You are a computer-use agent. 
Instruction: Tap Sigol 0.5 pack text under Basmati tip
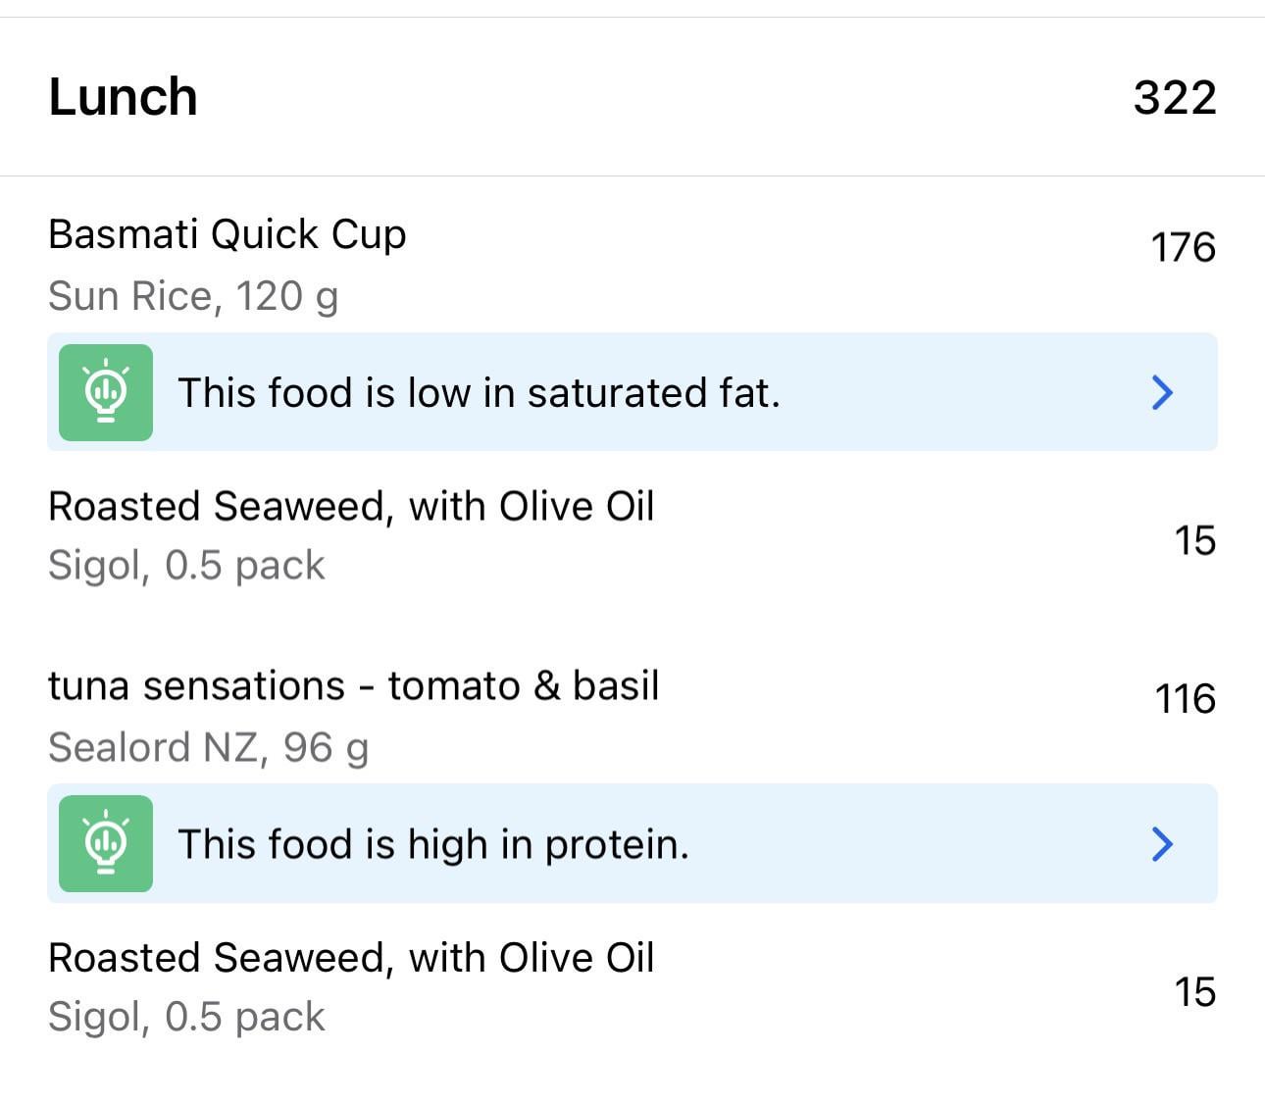186,566
